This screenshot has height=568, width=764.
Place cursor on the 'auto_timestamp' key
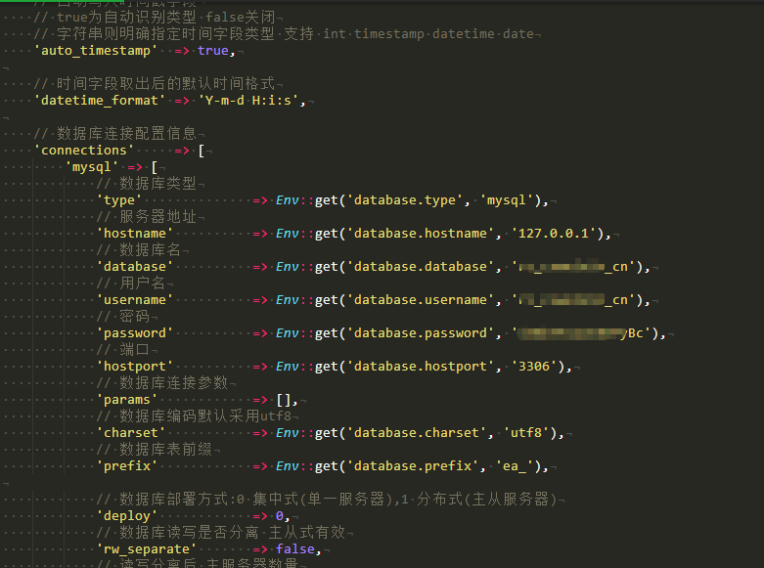click(94, 50)
